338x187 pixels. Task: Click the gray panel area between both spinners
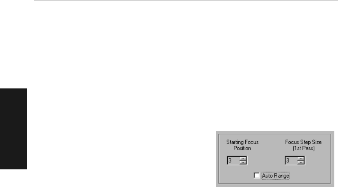266,160
